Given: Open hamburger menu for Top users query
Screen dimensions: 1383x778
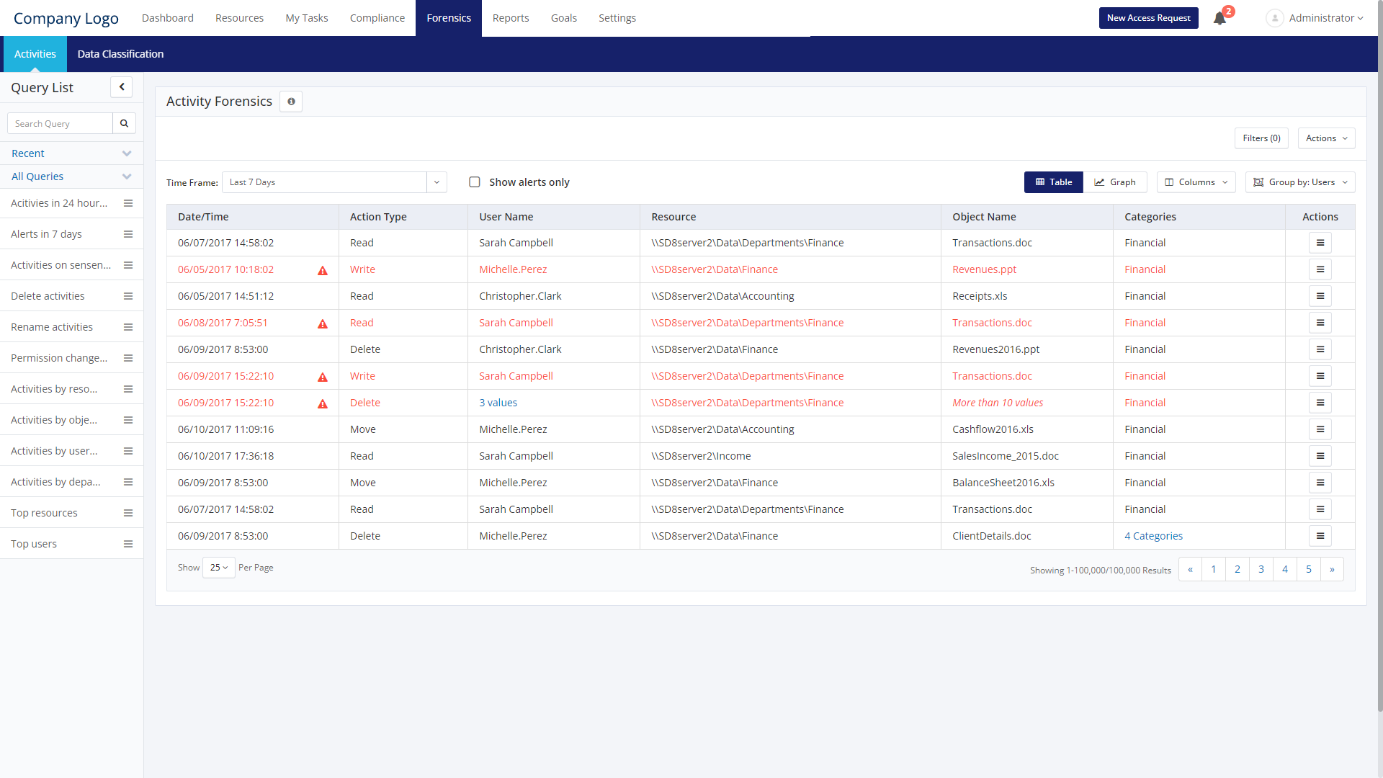Looking at the screenshot, I should pyautogui.click(x=128, y=544).
